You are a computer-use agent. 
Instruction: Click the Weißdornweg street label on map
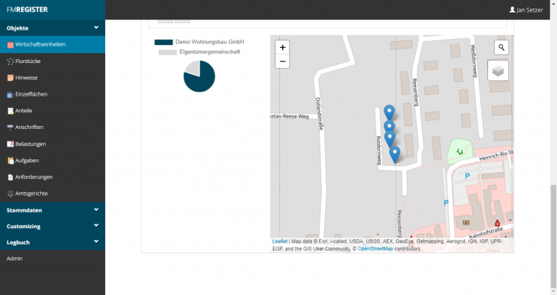pos(473,61)
